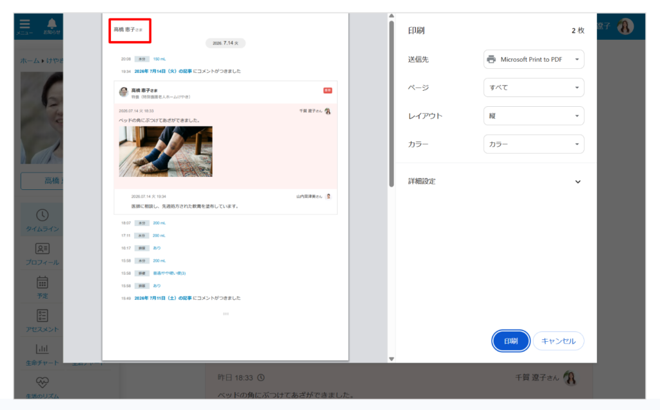Click the scroll down arrow of preview scrollbar
This screenshot has height=410, width=660.
tap(391, 359)
